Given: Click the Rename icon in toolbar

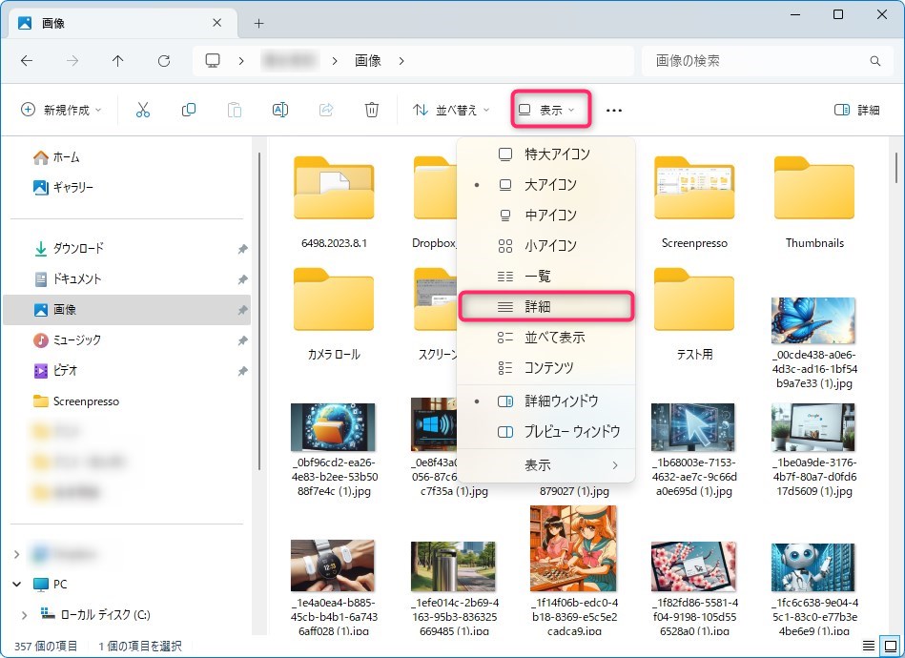Looking at the screenshot, I should click(x=280, y=110).
